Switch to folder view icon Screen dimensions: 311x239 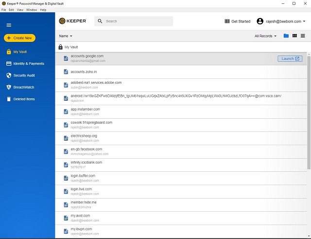pyautogui.click(x=286, y=36)
